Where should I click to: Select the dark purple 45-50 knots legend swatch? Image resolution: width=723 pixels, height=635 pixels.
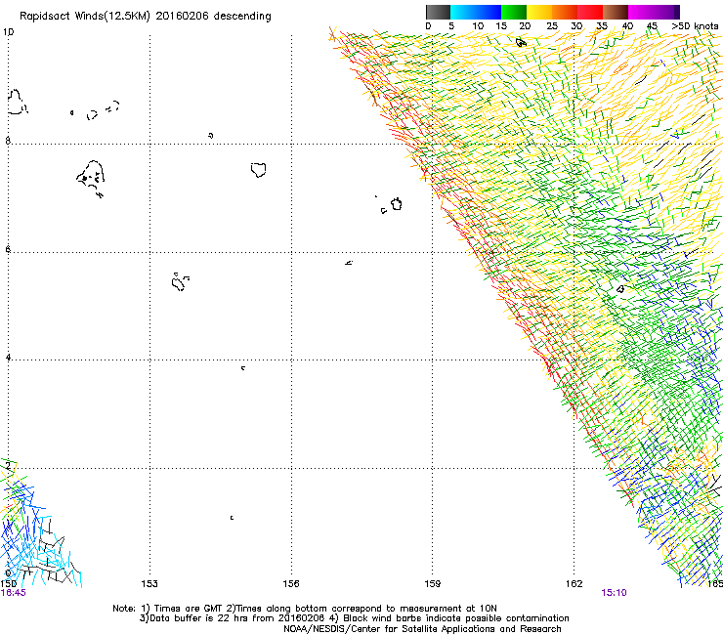[x=666, y=12]
